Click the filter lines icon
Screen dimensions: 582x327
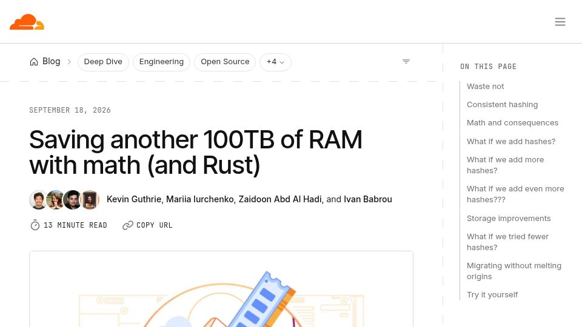(406, 62)
